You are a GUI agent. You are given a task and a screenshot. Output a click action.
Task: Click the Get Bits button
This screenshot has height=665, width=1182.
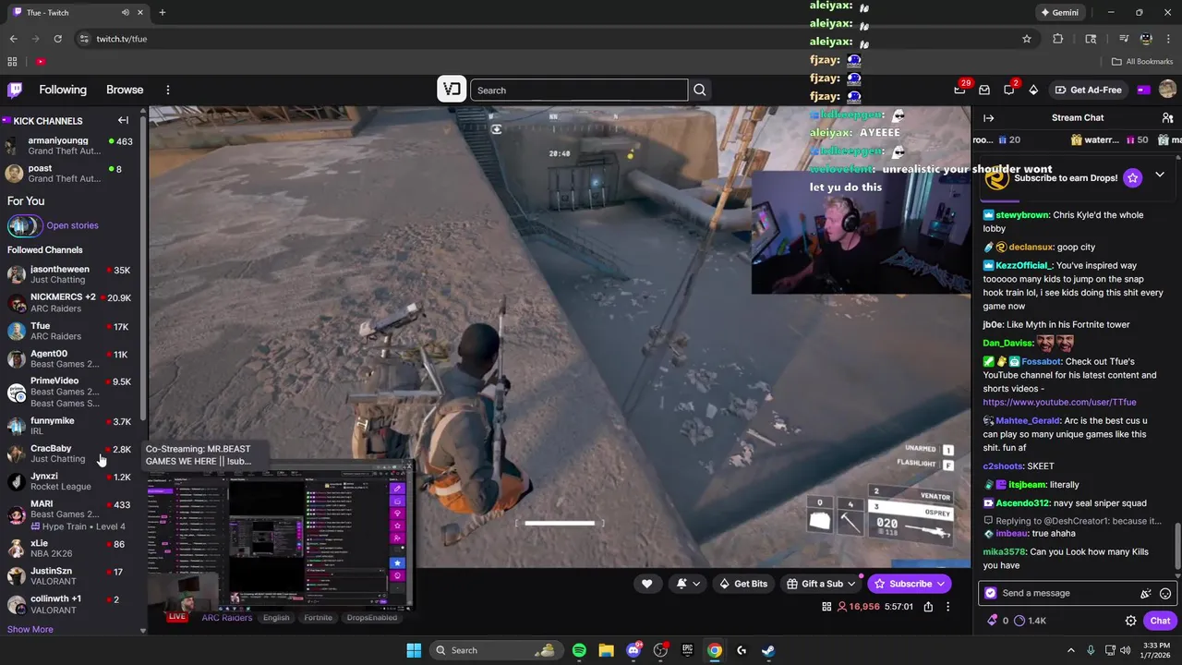click(x=743, y=584)
